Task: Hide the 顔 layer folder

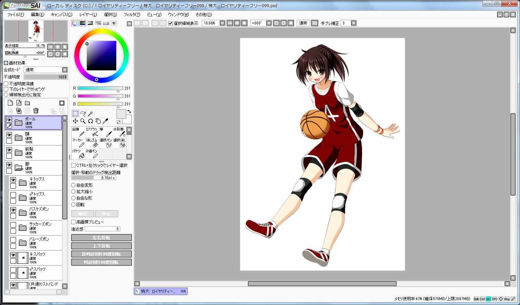Action: pos(9,135)
